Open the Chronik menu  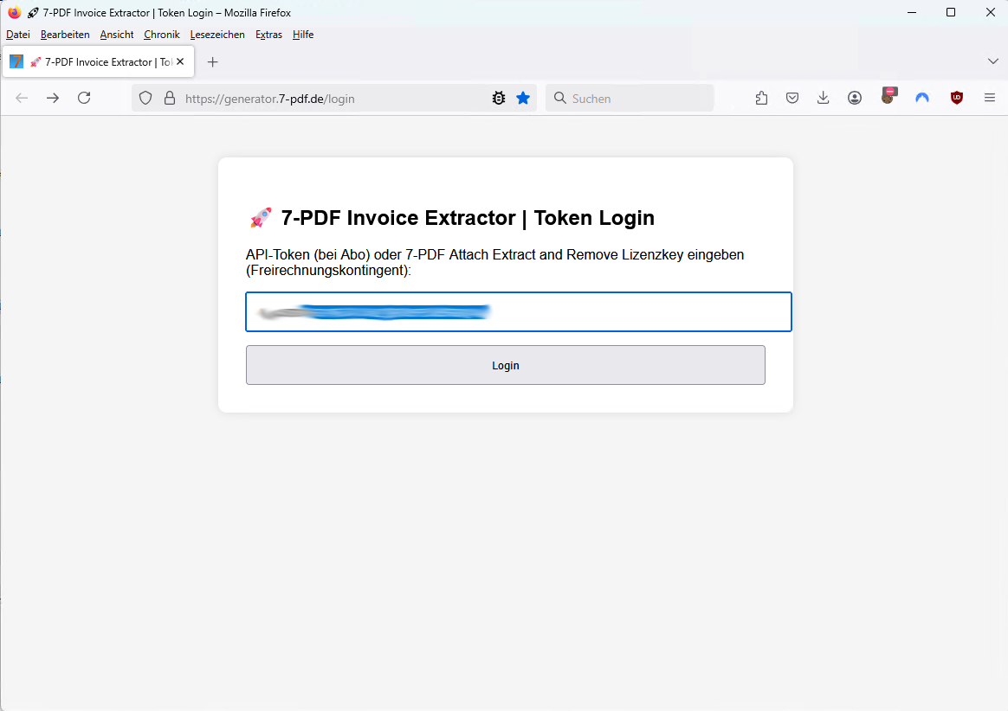click(162, 35)
